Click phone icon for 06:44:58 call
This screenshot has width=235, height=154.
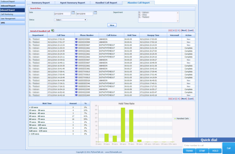click(x=76, y=80)
